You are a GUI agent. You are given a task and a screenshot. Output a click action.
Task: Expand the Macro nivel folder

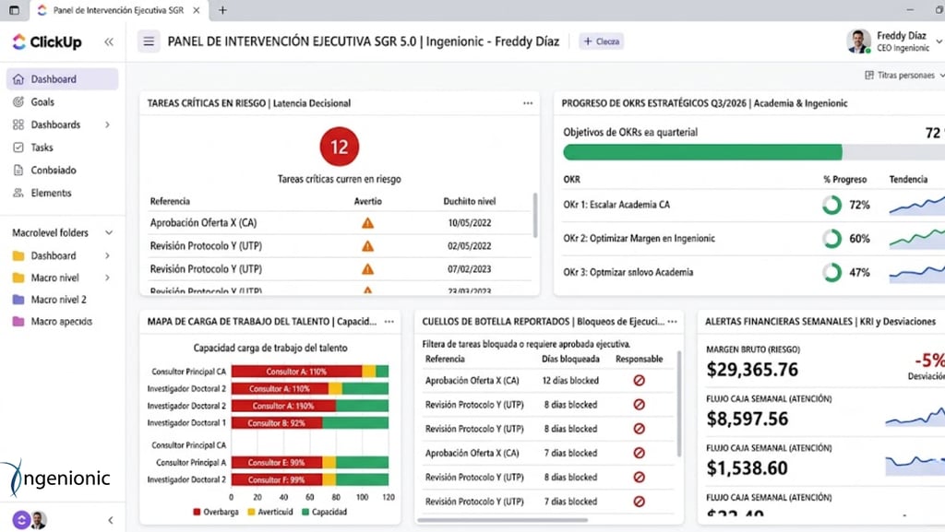tap(107, 278)
